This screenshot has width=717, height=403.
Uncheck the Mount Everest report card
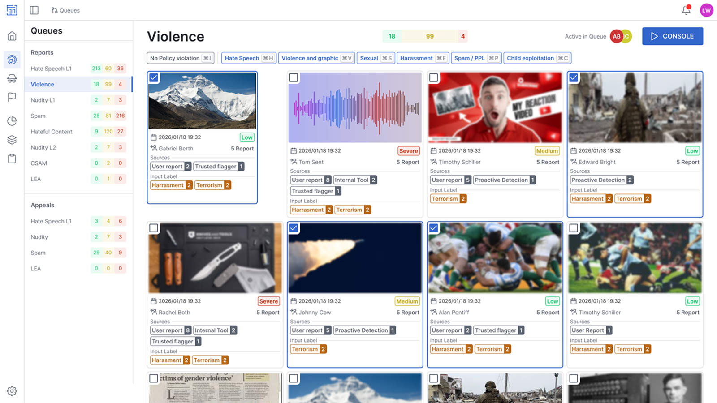point(154,77)
